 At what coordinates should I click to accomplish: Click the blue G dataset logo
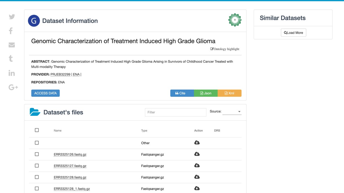(x=34, y=21)
